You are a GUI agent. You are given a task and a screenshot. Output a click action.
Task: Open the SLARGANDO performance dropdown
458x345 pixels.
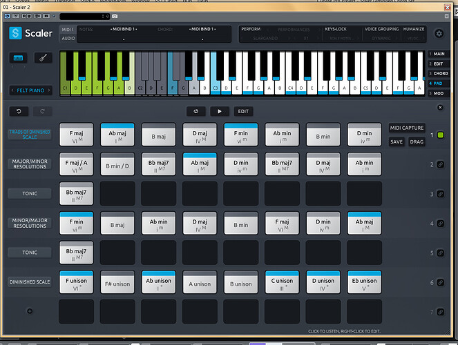[265, 38]
